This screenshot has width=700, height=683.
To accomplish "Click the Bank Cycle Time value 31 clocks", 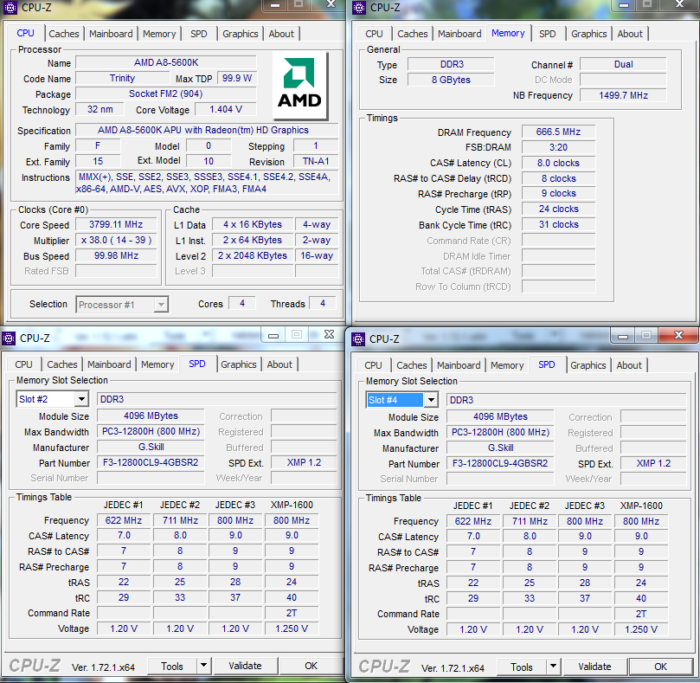I will (558, 225).
